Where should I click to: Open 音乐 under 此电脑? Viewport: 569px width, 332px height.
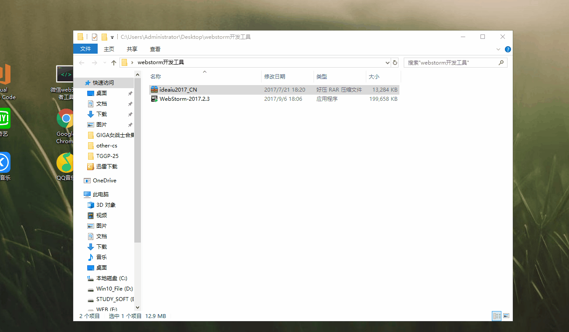[x=102, y=257]
